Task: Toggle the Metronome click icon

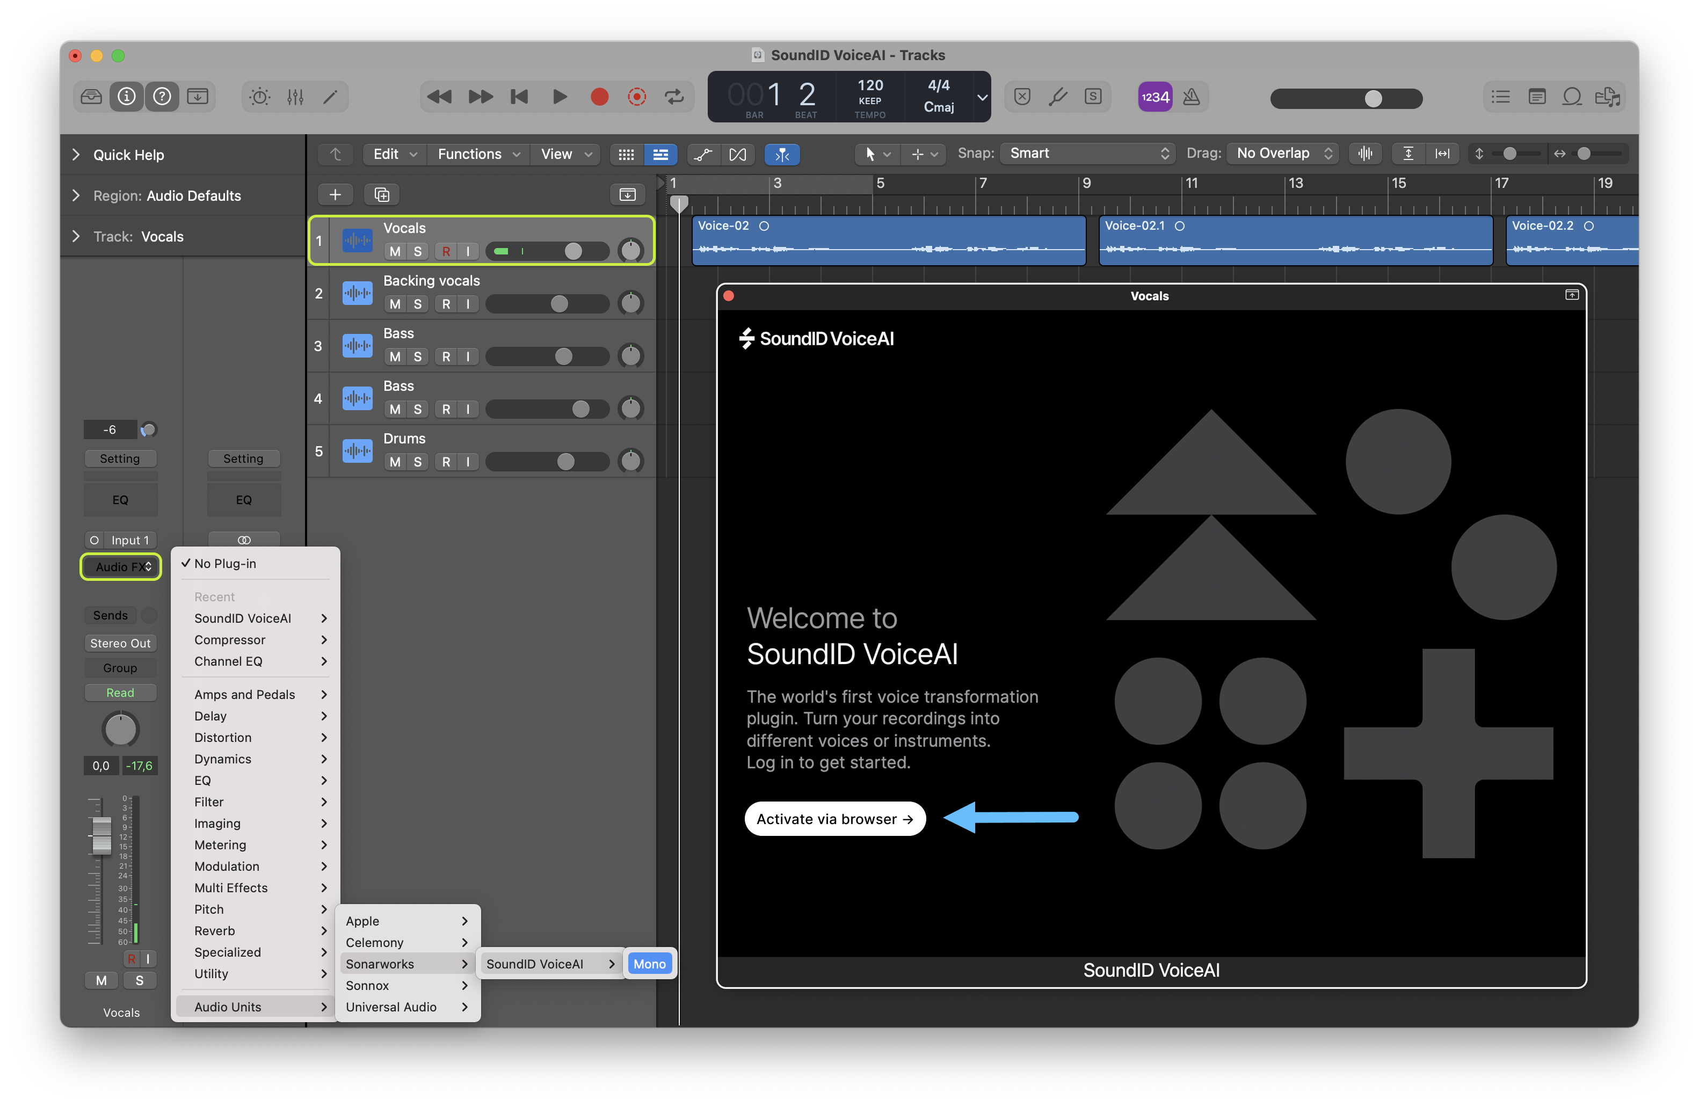Action: (1192, 96)
